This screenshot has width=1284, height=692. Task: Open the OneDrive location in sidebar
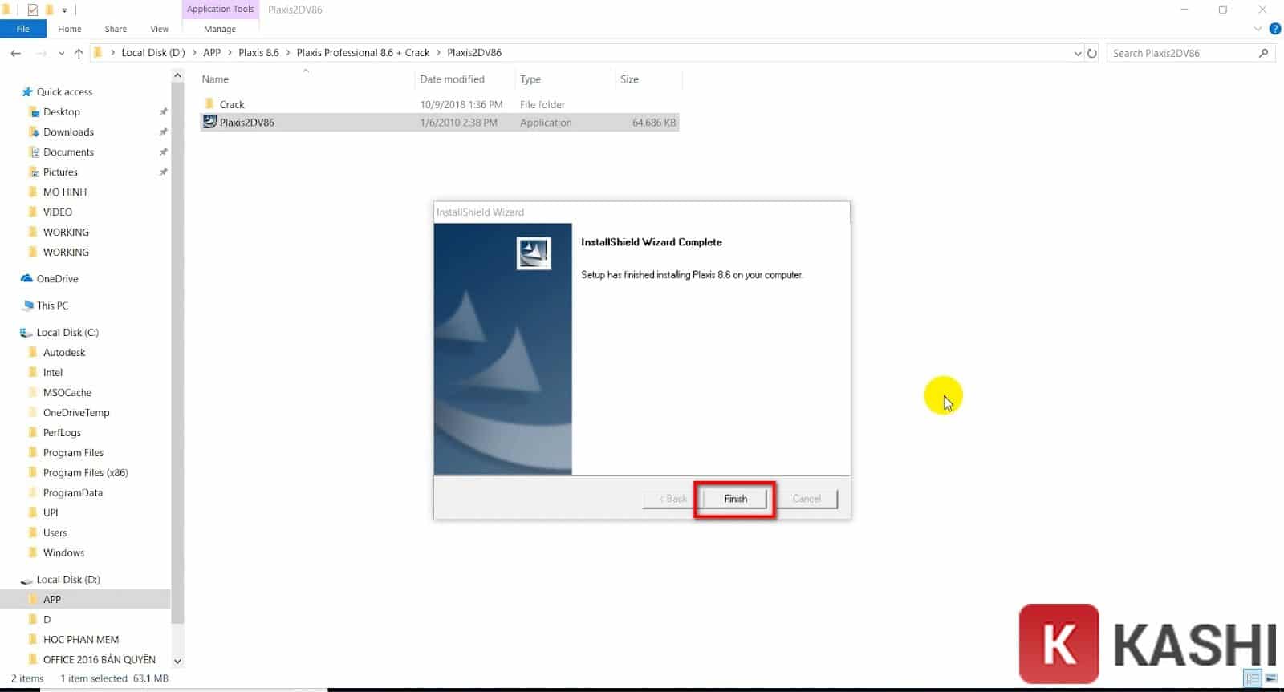[x=57, y=279]
